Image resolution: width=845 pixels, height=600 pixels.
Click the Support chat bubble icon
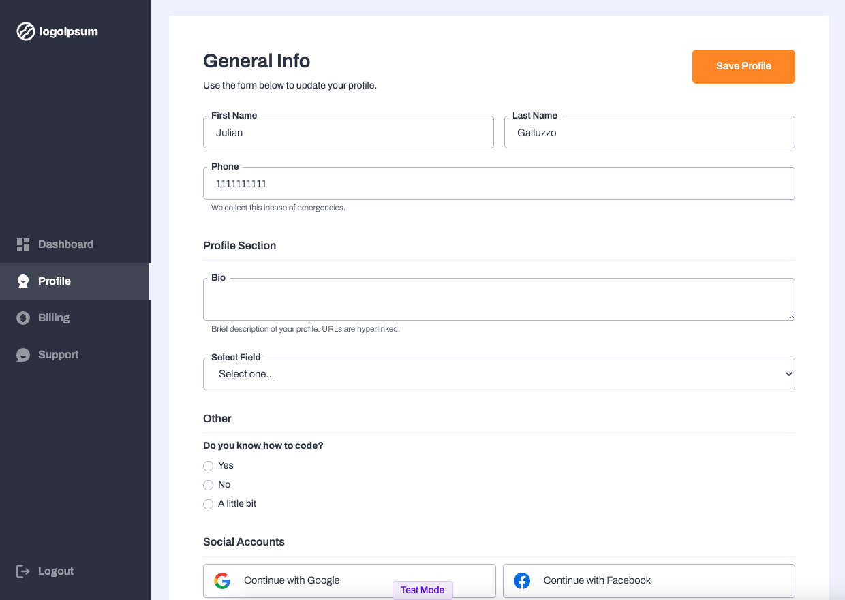coord(23,355)
